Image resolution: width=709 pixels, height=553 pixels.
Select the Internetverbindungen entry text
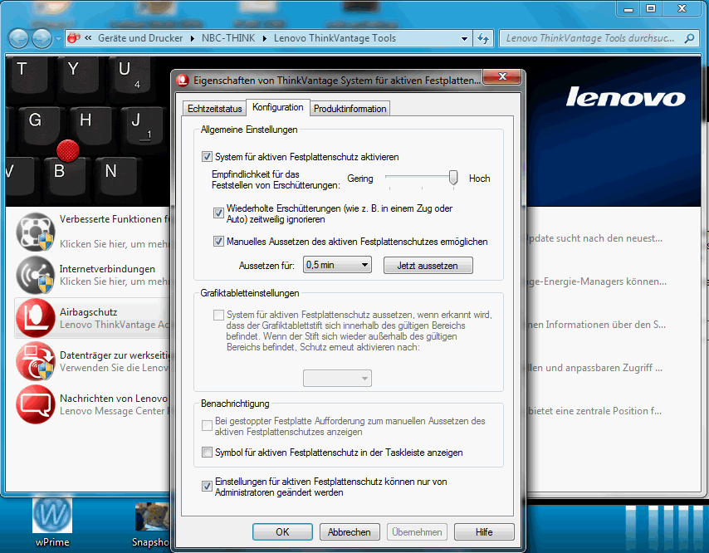click(x=107, y=269)
